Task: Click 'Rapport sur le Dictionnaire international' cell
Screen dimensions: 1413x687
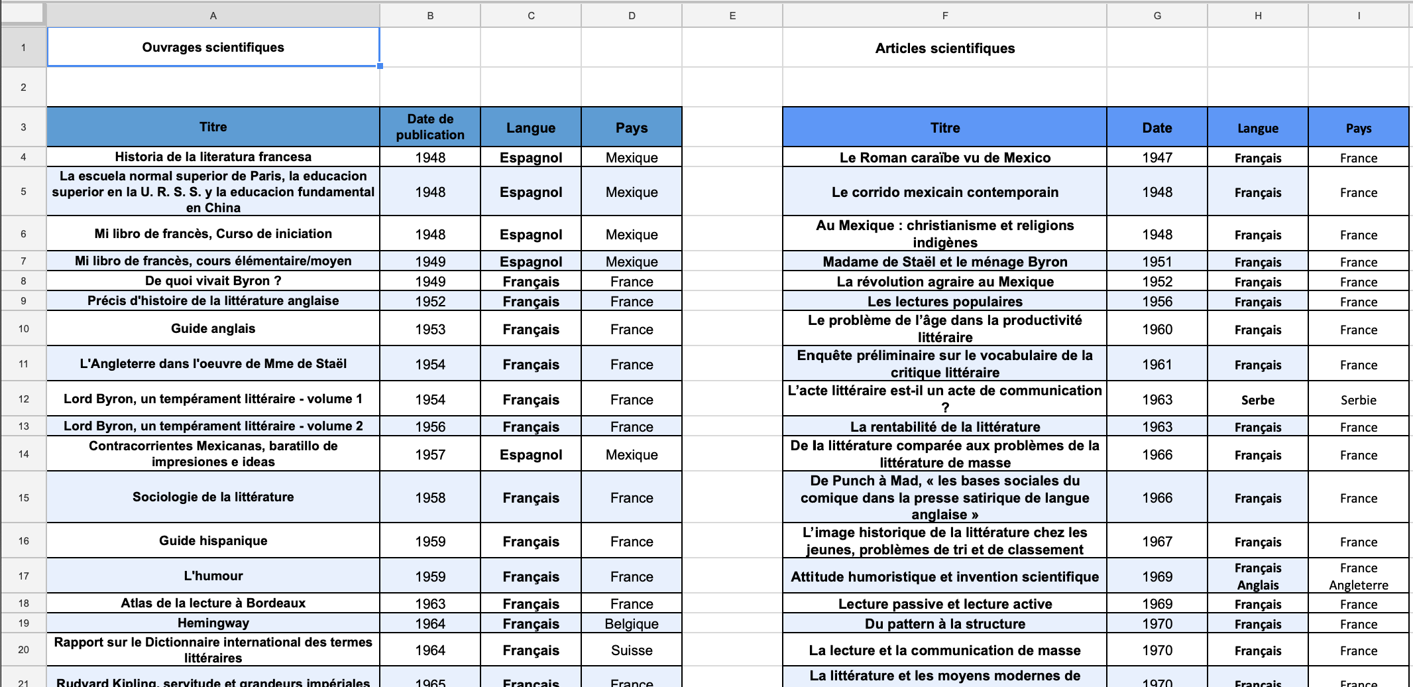Action: (213, 650)
